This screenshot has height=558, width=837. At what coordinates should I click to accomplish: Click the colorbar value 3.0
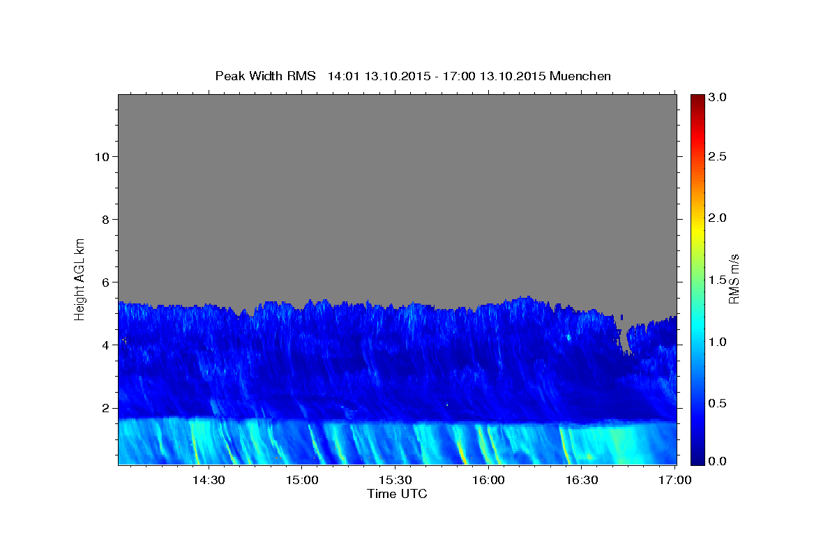click(x=718, y=98)
